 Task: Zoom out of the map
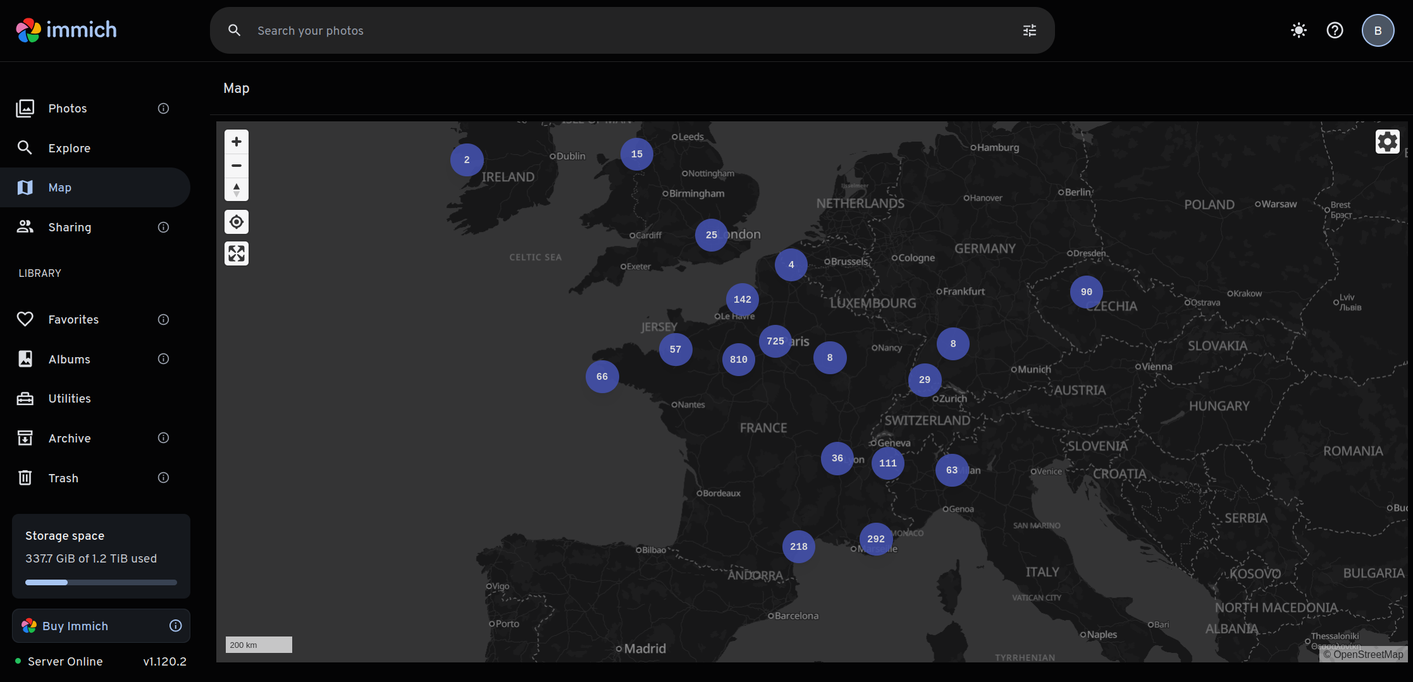(x=237, y=166)
